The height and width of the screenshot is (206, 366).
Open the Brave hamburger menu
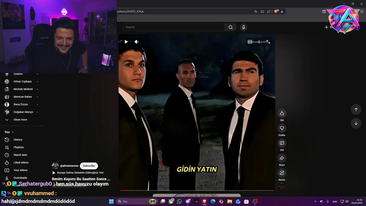tap(362, 11)
